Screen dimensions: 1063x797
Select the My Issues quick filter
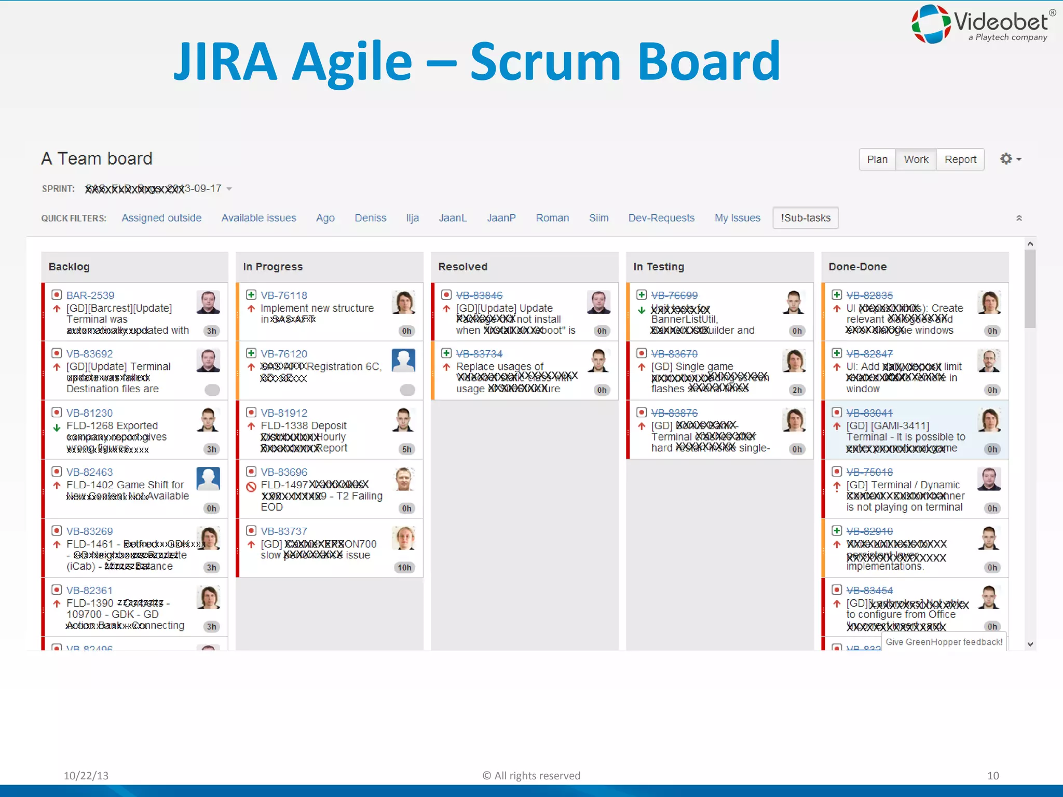(737, 218)
